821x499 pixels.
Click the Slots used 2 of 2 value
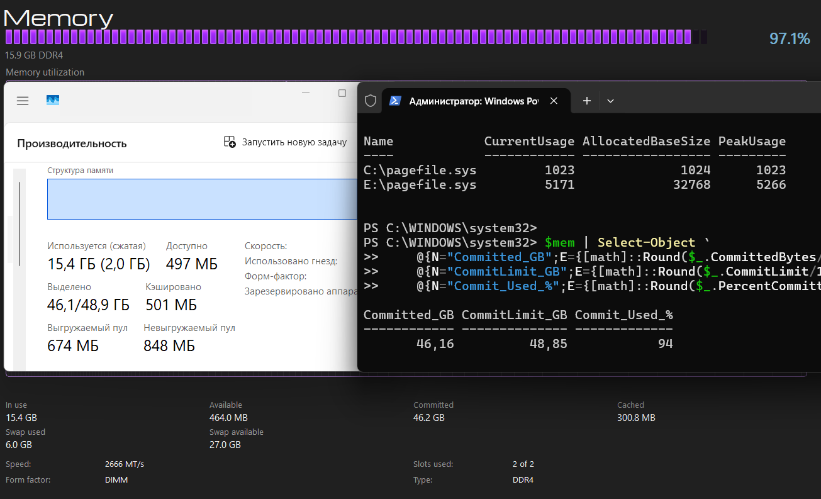point(523,464)
